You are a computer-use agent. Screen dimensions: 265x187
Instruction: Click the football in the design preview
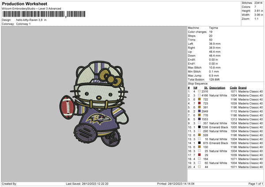[x=67, y=107]
